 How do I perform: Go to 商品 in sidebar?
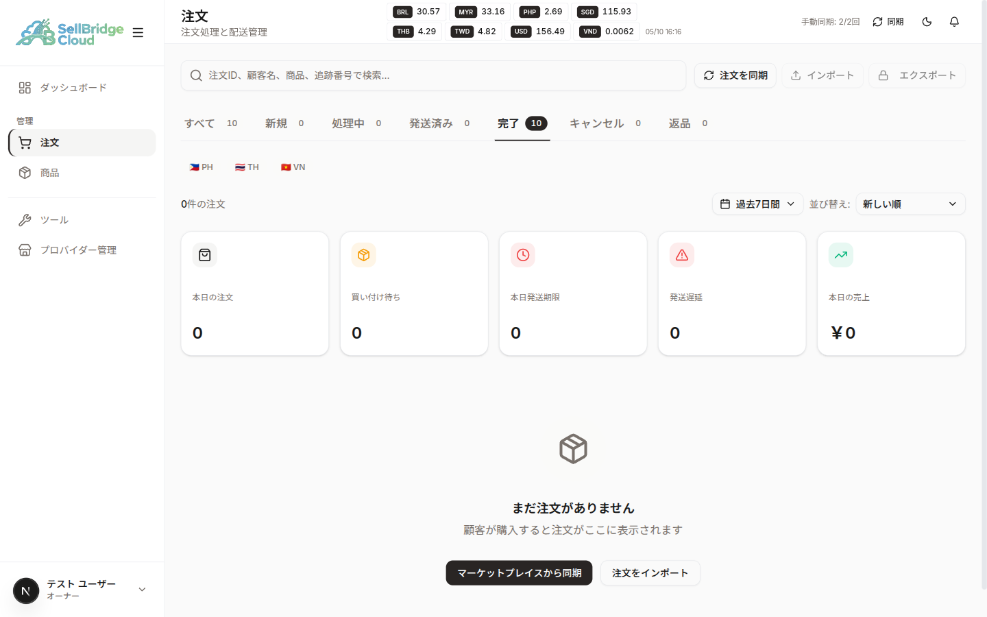tap(82, 173)
